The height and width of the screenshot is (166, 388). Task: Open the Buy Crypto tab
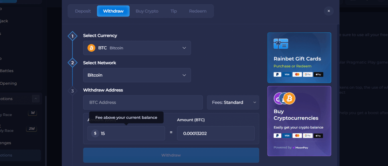(147, 11)
